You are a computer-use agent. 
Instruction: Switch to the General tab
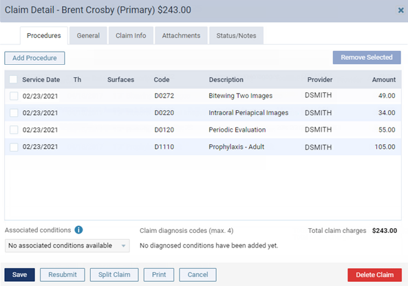(x=88, y=36)
